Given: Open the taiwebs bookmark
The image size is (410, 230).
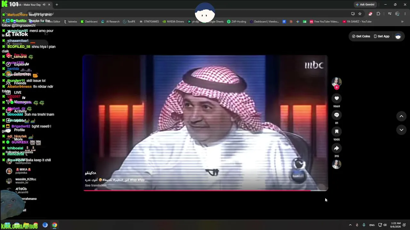Looking at the screenshot, I should point(70,22).
